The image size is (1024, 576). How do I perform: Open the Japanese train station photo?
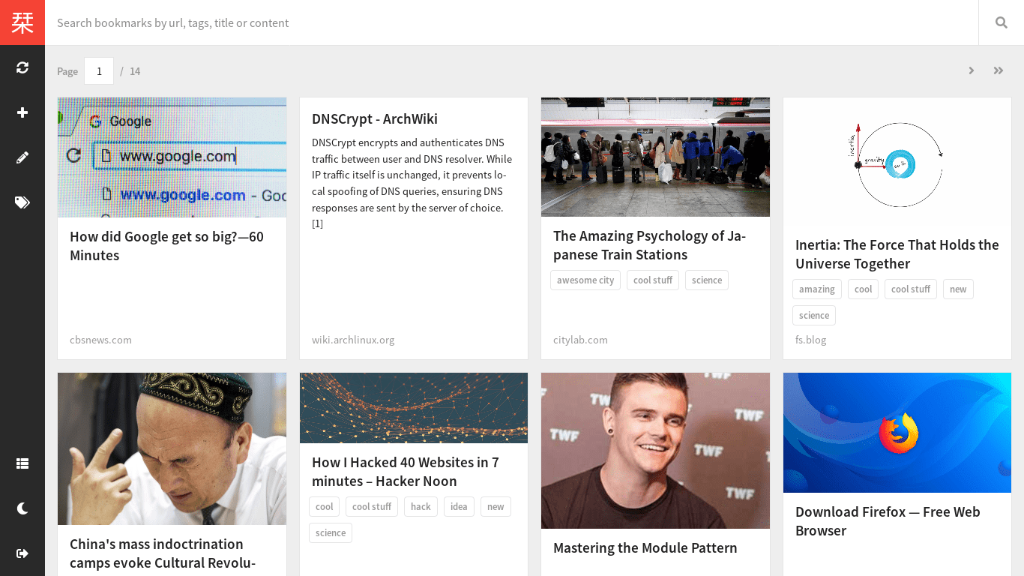click(x=655, y=157)
